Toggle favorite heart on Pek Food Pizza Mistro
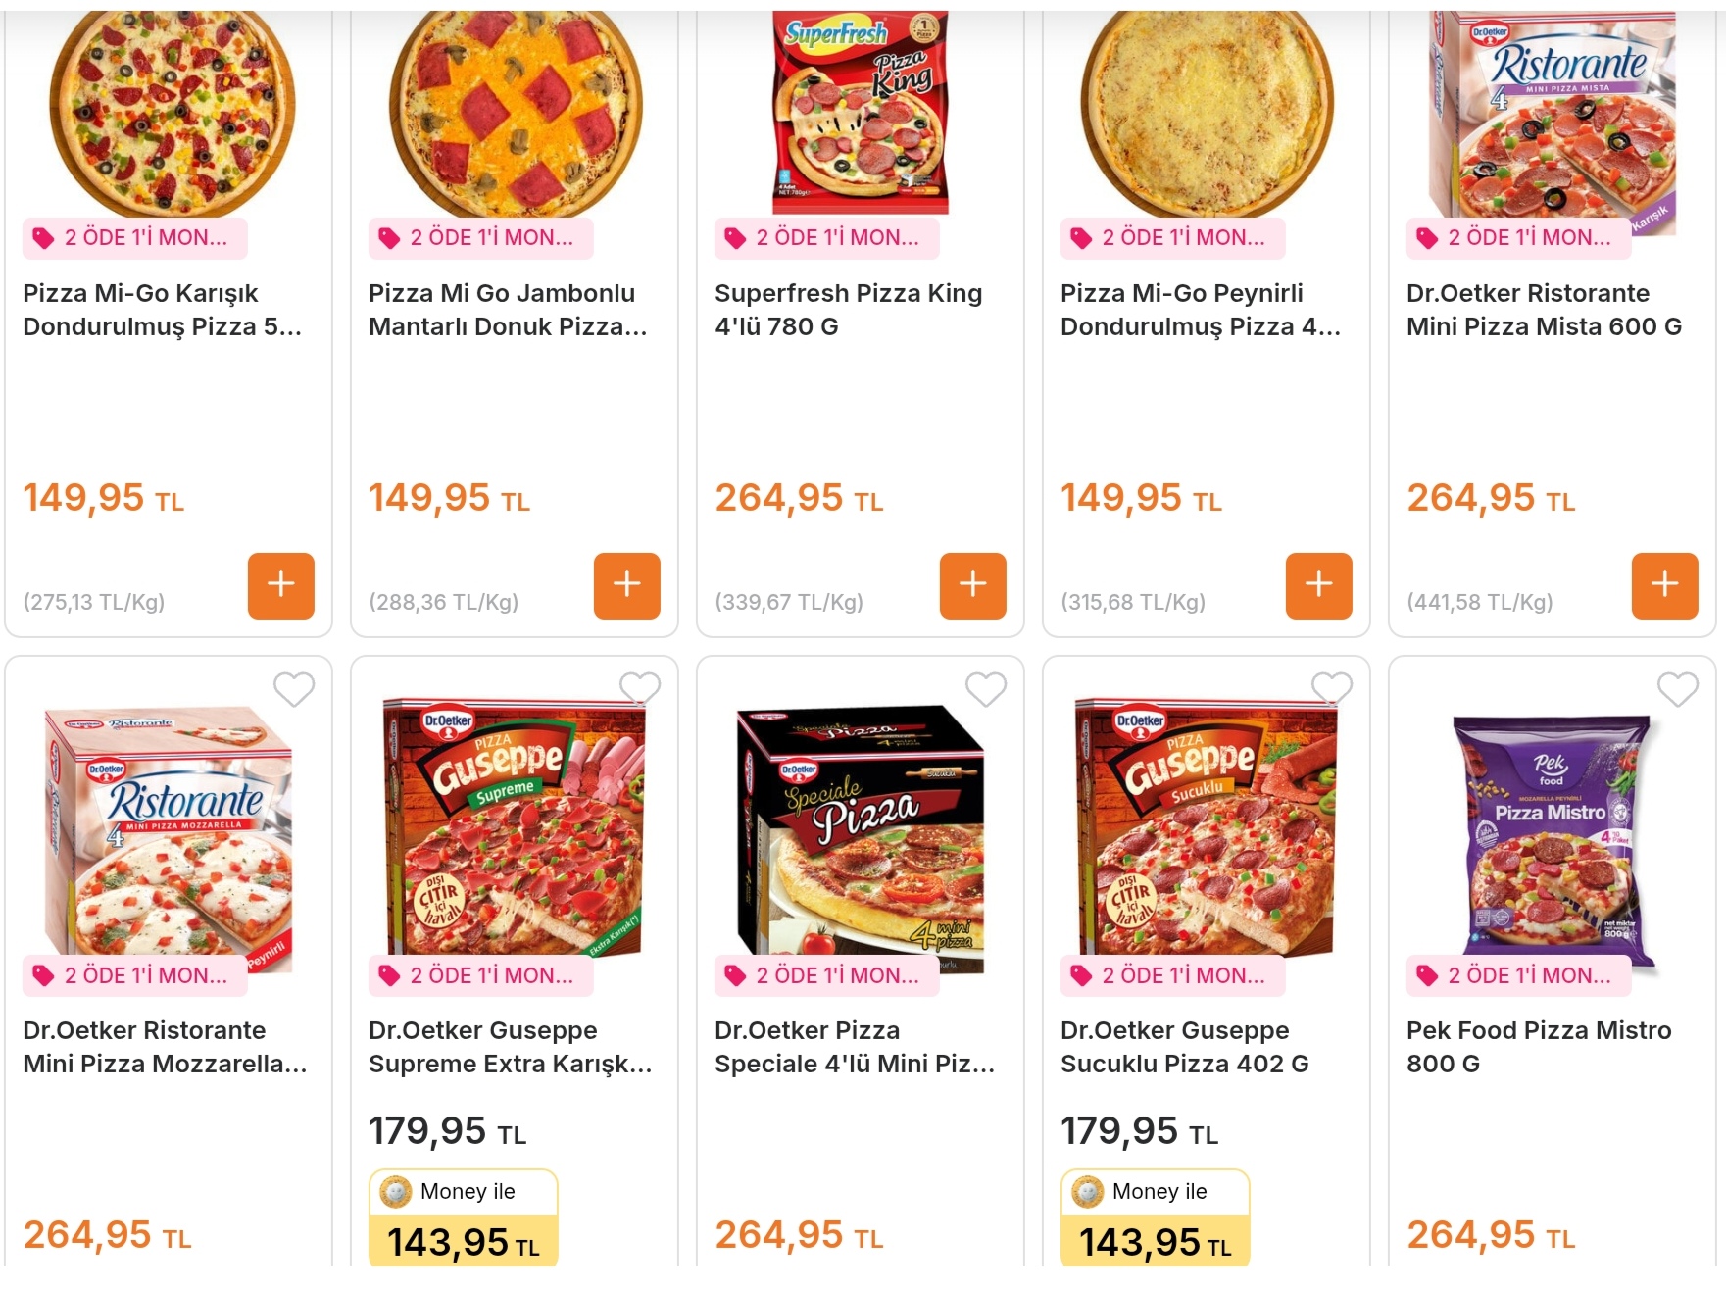 coord(1677,689)
